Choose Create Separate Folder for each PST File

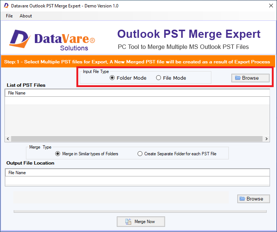point(177,154)
